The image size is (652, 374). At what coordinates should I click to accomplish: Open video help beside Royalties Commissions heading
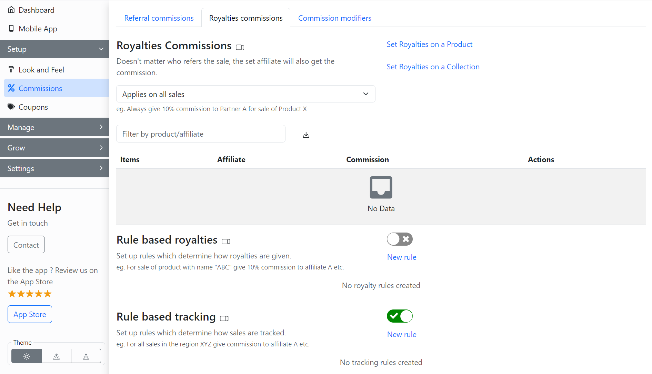tap(240, 47)
